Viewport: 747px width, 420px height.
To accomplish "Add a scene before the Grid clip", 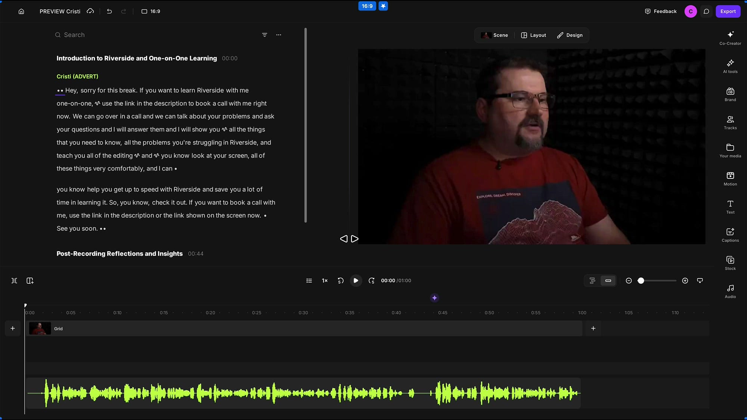I will pos(13,328).
